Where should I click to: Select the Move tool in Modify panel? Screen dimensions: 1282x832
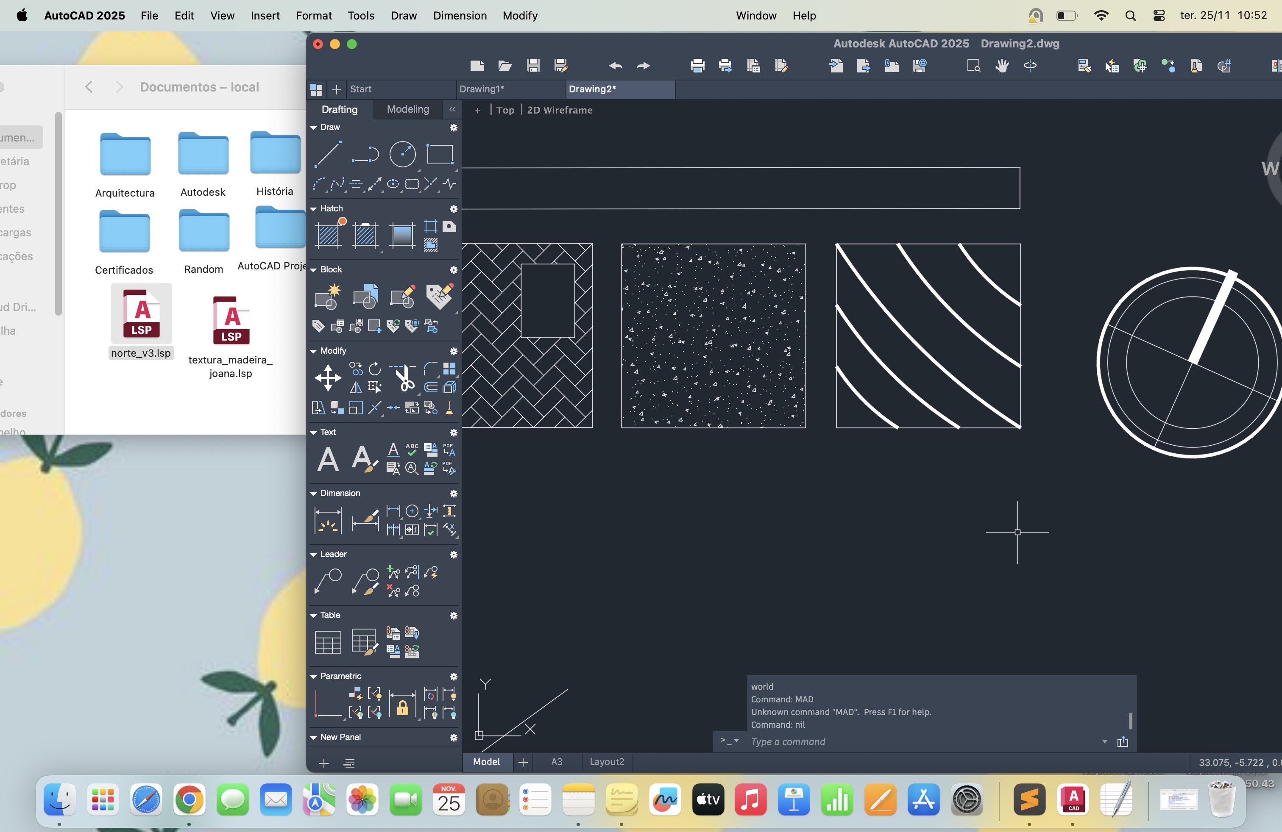(328, 377)
